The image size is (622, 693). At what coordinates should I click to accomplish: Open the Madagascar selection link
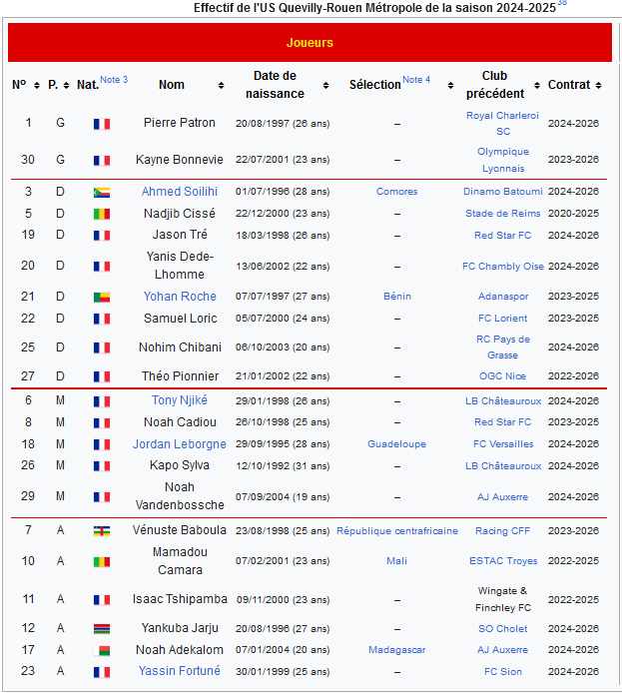(x=396, y=650)
